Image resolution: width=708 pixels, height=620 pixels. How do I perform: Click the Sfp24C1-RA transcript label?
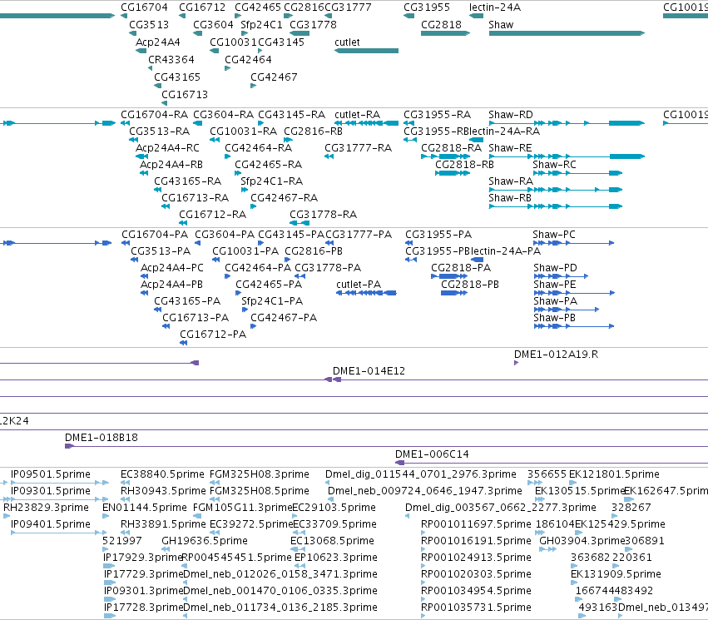(x=271, y=181)
